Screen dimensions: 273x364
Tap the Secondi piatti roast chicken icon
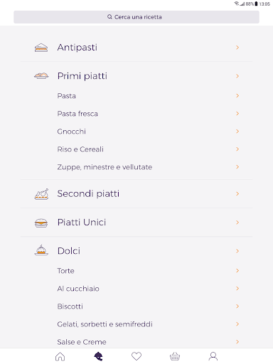41,194
